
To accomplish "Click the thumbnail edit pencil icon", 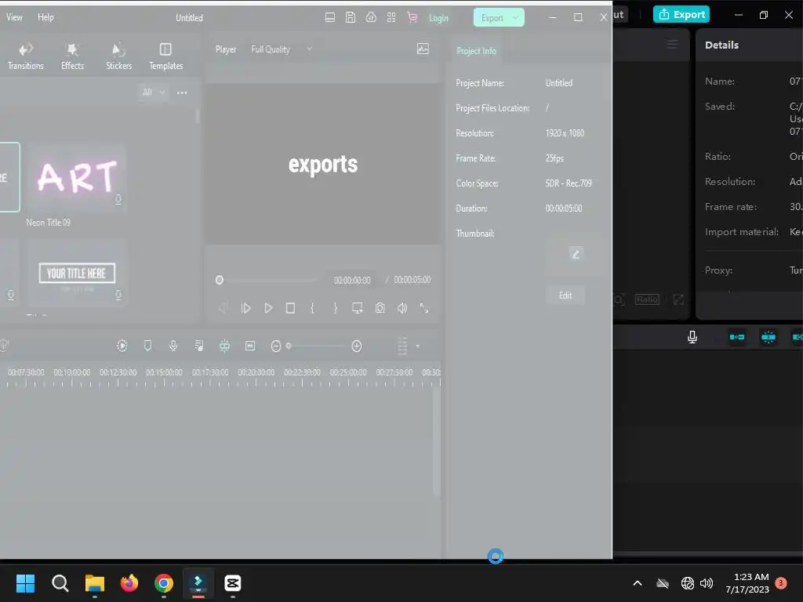I will pos(576,253).
